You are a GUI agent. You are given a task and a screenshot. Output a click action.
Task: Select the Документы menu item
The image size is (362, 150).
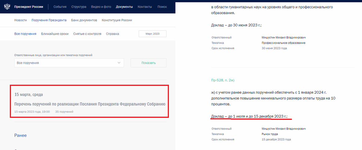pyautogui.click(x=124, y=7)
